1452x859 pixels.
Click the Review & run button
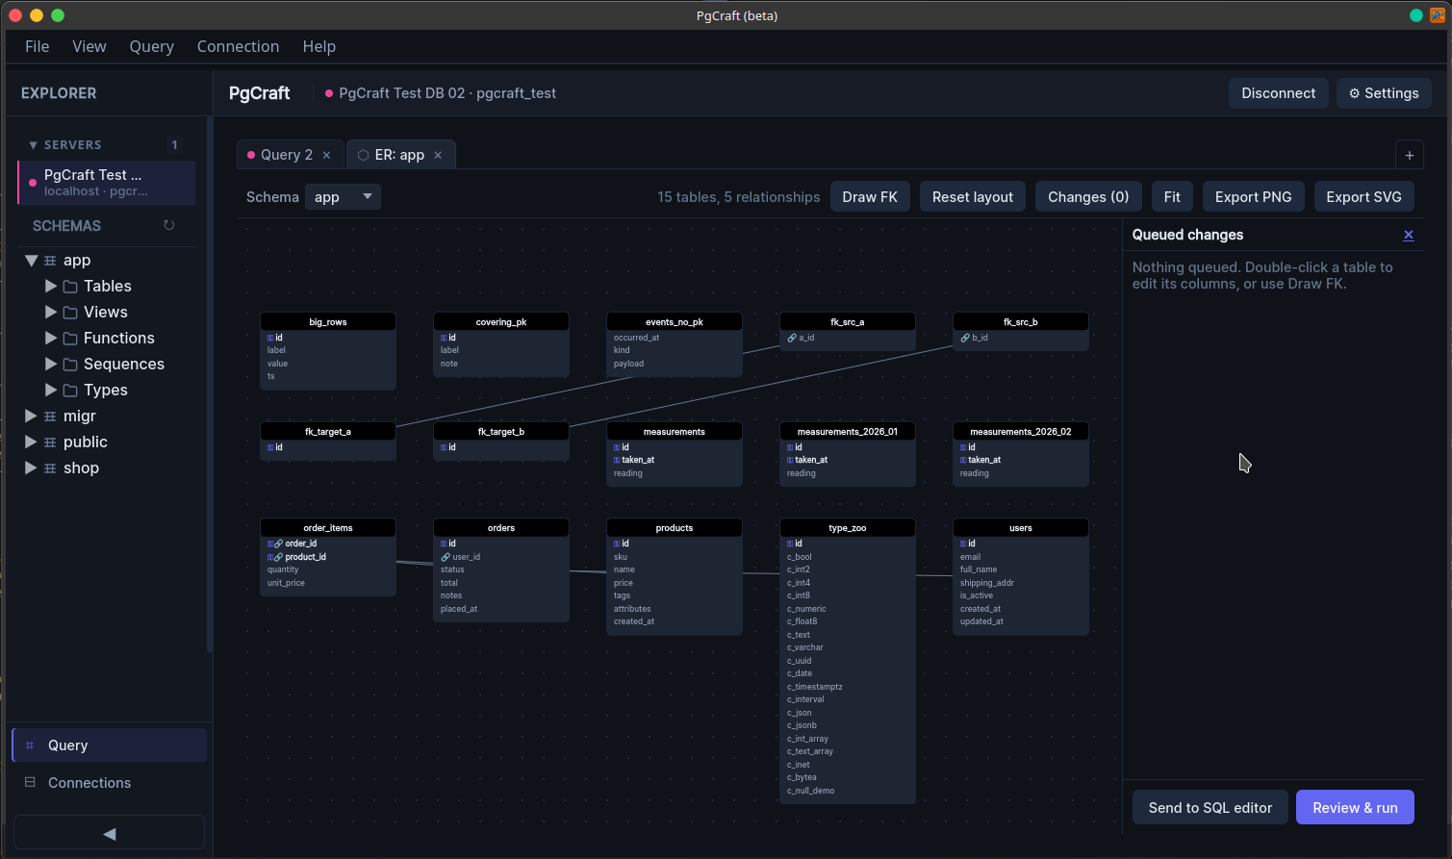click(x=1355, y=808)
